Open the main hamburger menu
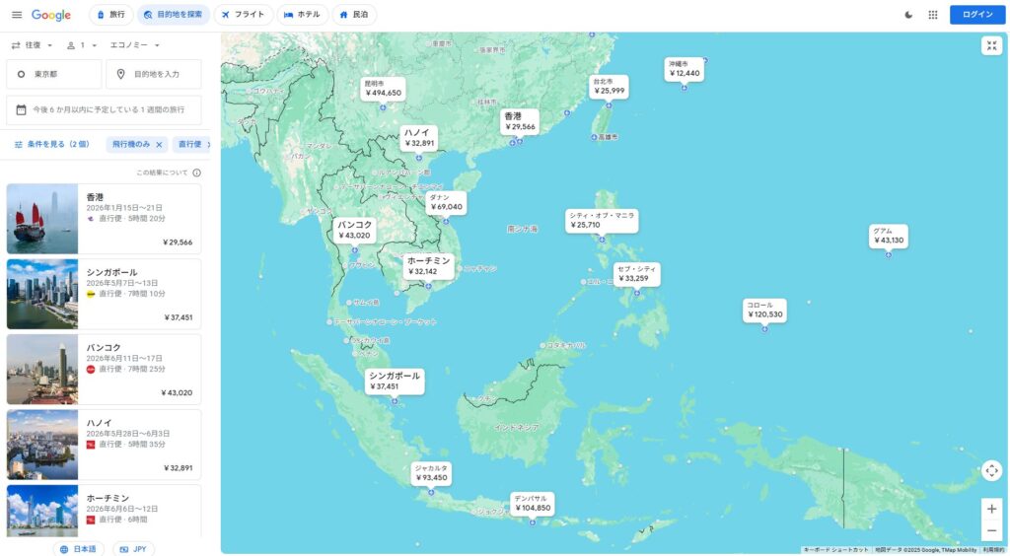The width and height of the screenshot is (1010, 556). point(16,15)
